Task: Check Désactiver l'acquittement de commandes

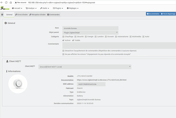Action: (x=63, y=51)
